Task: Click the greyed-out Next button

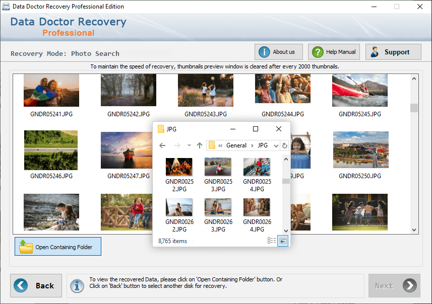Action: tap(394, 285)
